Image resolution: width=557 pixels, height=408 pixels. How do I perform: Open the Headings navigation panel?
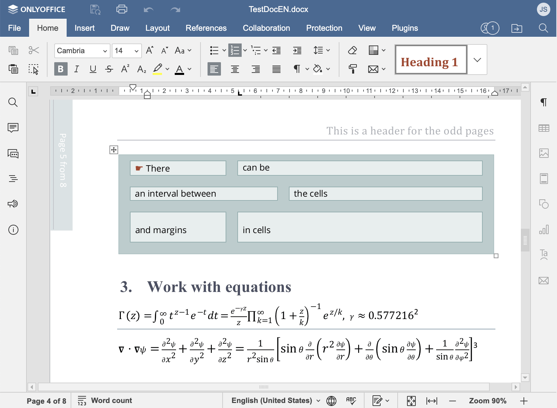coord(13,179)
